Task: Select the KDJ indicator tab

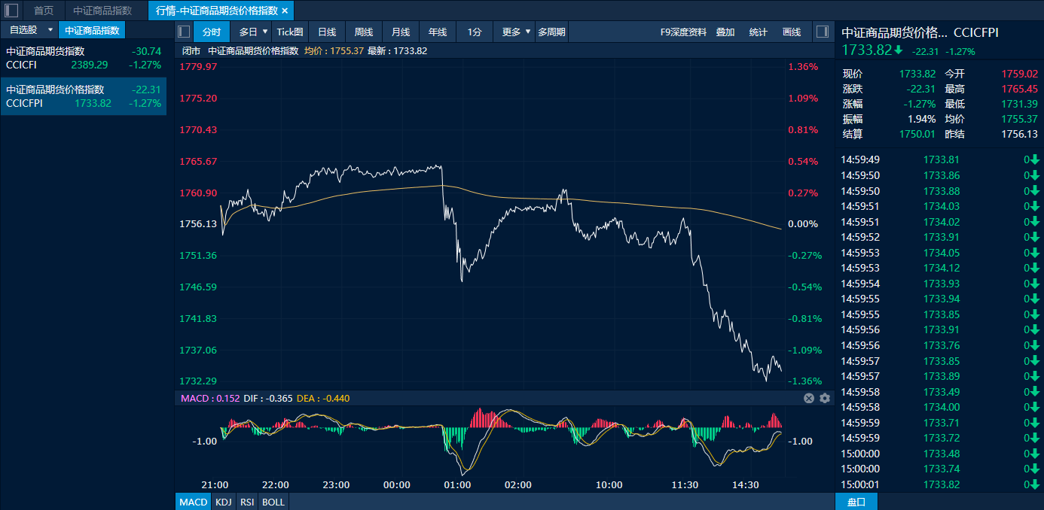Action: tap(224, 502)
